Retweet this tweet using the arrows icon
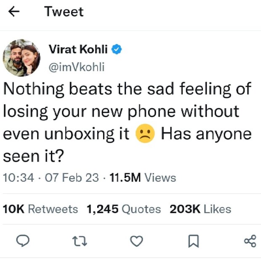 80,241
